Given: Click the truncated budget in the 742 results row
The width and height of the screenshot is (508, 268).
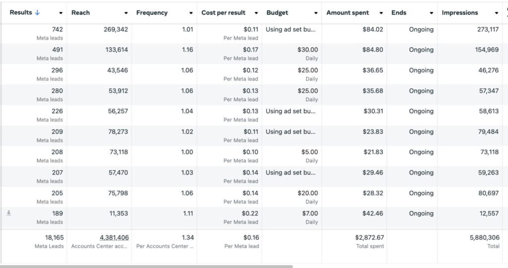Looking at the screenshot, I should [290, 30].
